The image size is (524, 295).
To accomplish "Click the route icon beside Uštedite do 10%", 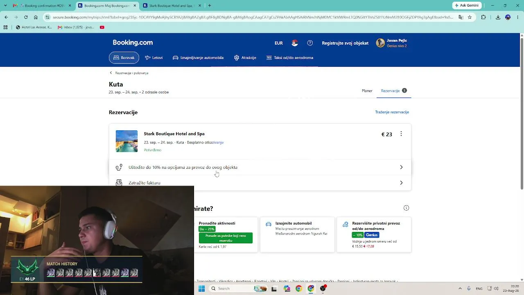I will [119, 167].
